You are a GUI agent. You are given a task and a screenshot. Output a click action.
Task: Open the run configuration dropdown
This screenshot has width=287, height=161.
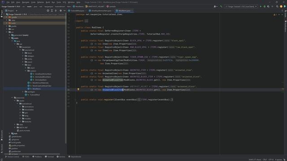[241, 6]
